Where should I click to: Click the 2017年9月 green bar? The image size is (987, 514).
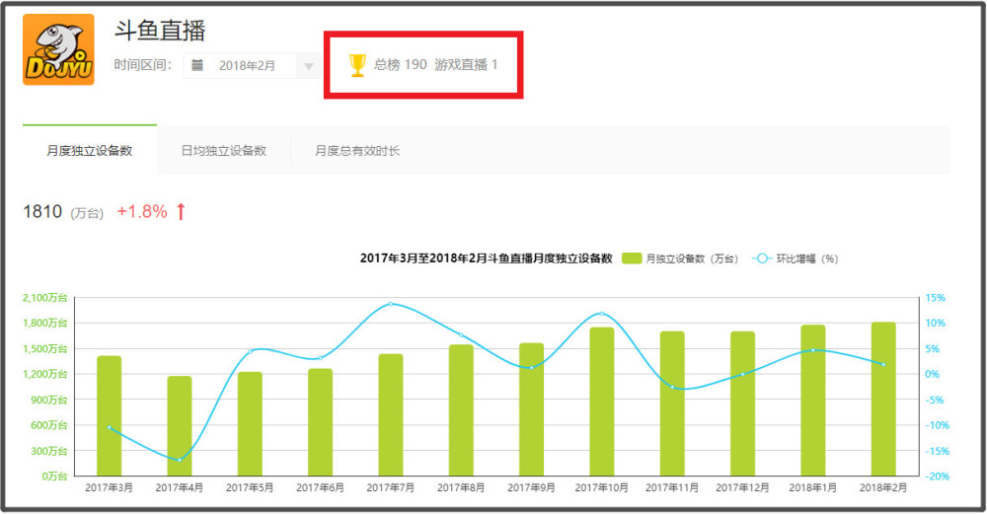coord(531,409)
